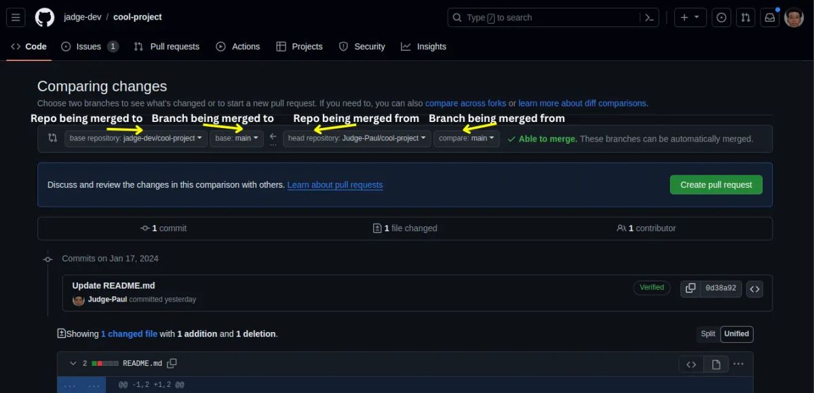This screenshot has width=814, height=393.
Task: Toggle file tree icon beside 'Showing'
Action: (x=62, y=333)
